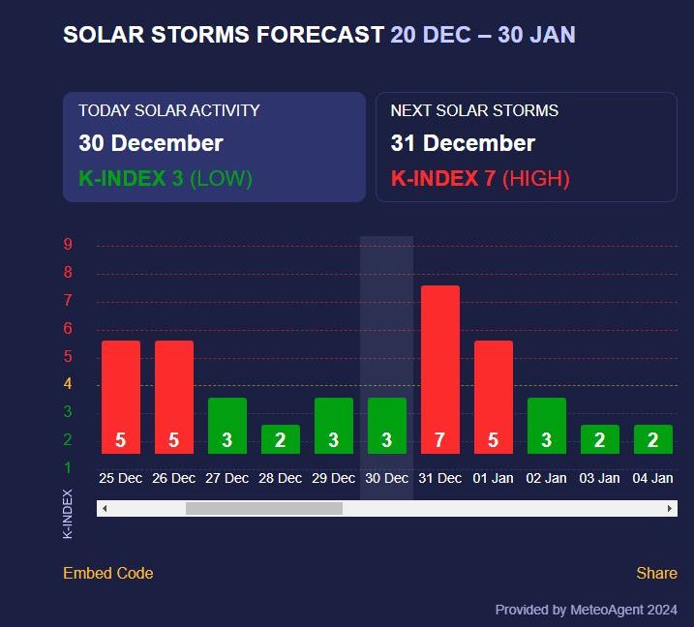
Task: Click the 01 Jan red bar
Action: pos(494,397)
